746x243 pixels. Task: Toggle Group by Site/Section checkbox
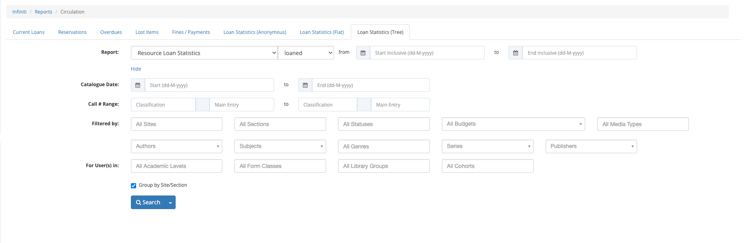[x=134, y=186]
